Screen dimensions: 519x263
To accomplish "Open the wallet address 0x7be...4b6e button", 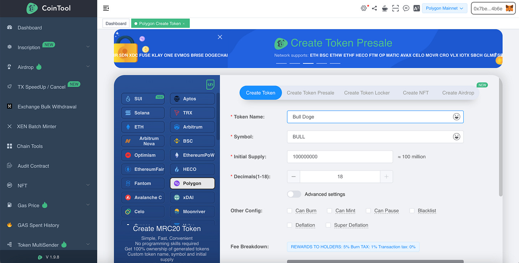I will [x=494, y=8].
